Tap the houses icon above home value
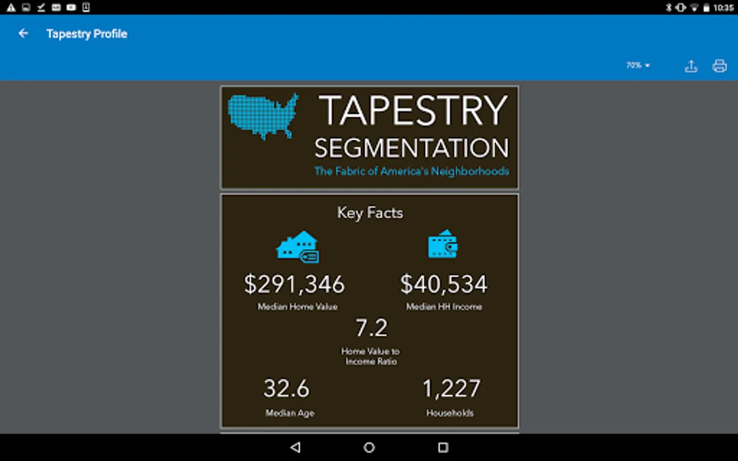This screenshot has width=738, height=461. point(298,247)
